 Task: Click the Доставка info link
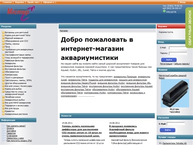11,131
